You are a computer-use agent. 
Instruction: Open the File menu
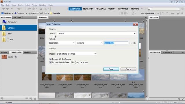pyautogui.click(x=3, y=5)
